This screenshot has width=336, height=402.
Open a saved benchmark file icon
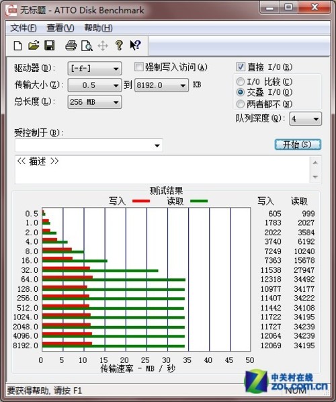click(34, 46)
